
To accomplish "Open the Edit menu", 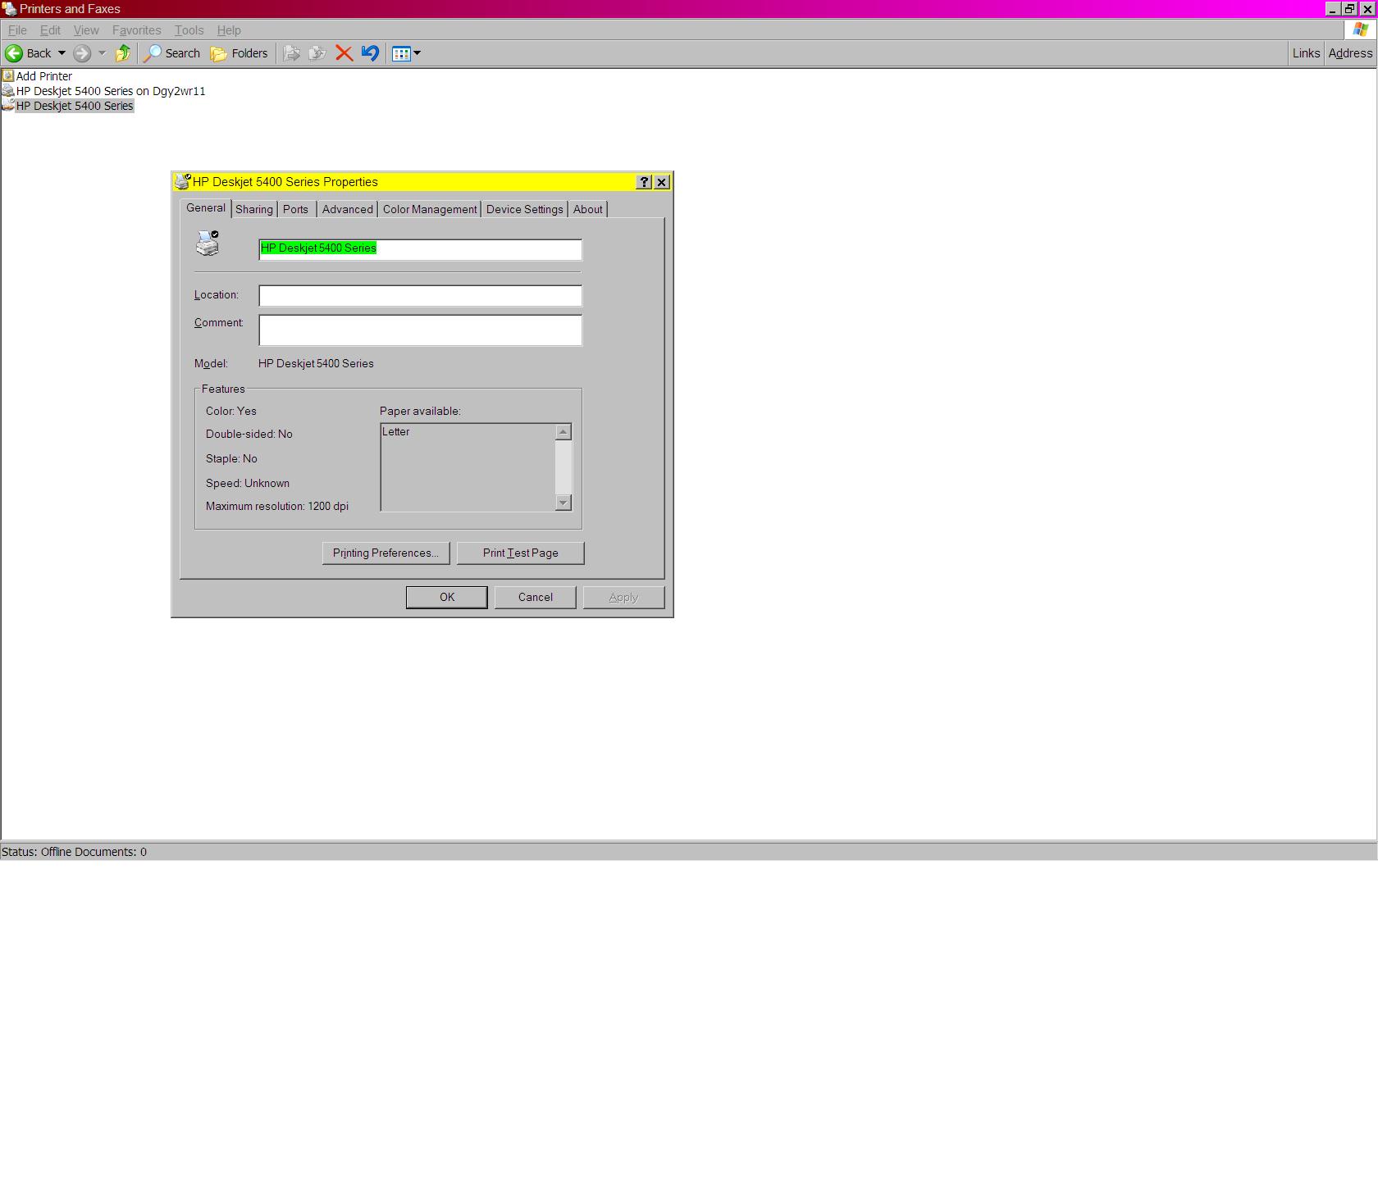I will 50,30.
